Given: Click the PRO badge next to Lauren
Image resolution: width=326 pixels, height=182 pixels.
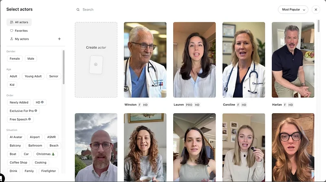Looking at the screenshot, I should click(189, 105).
